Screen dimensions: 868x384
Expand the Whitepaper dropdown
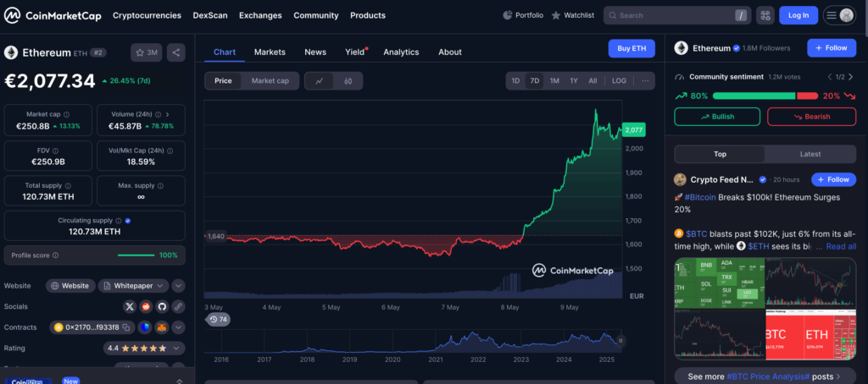pos(133,286)
